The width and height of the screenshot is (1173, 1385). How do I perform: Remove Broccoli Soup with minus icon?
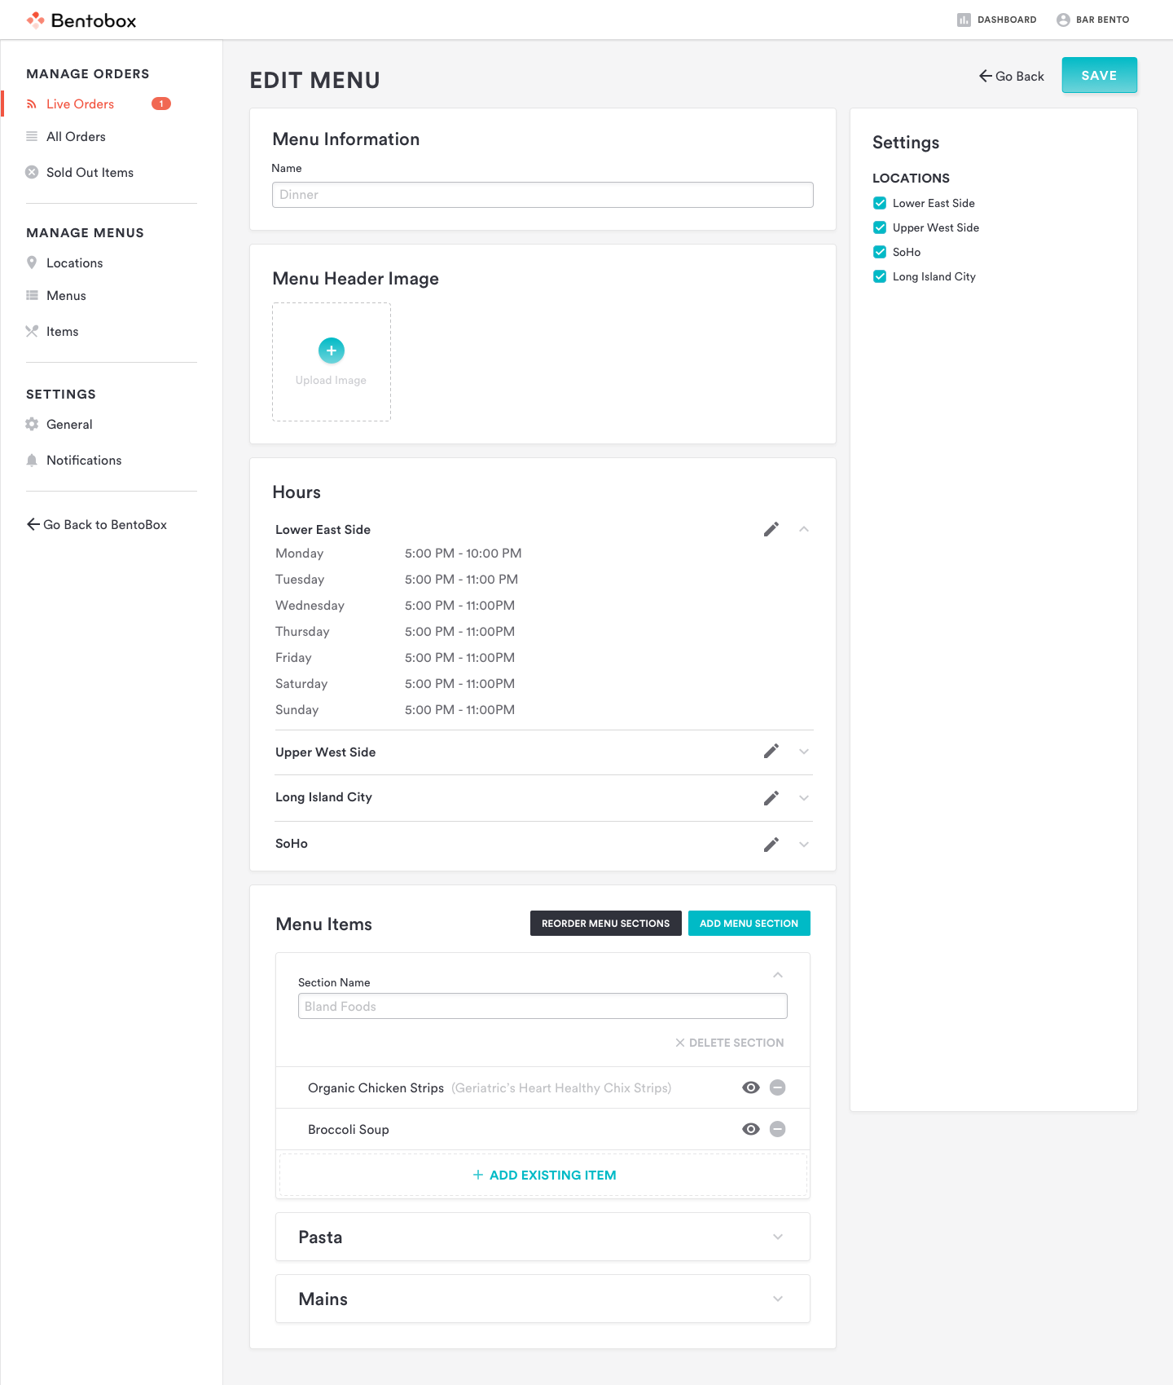(778, 1129)
